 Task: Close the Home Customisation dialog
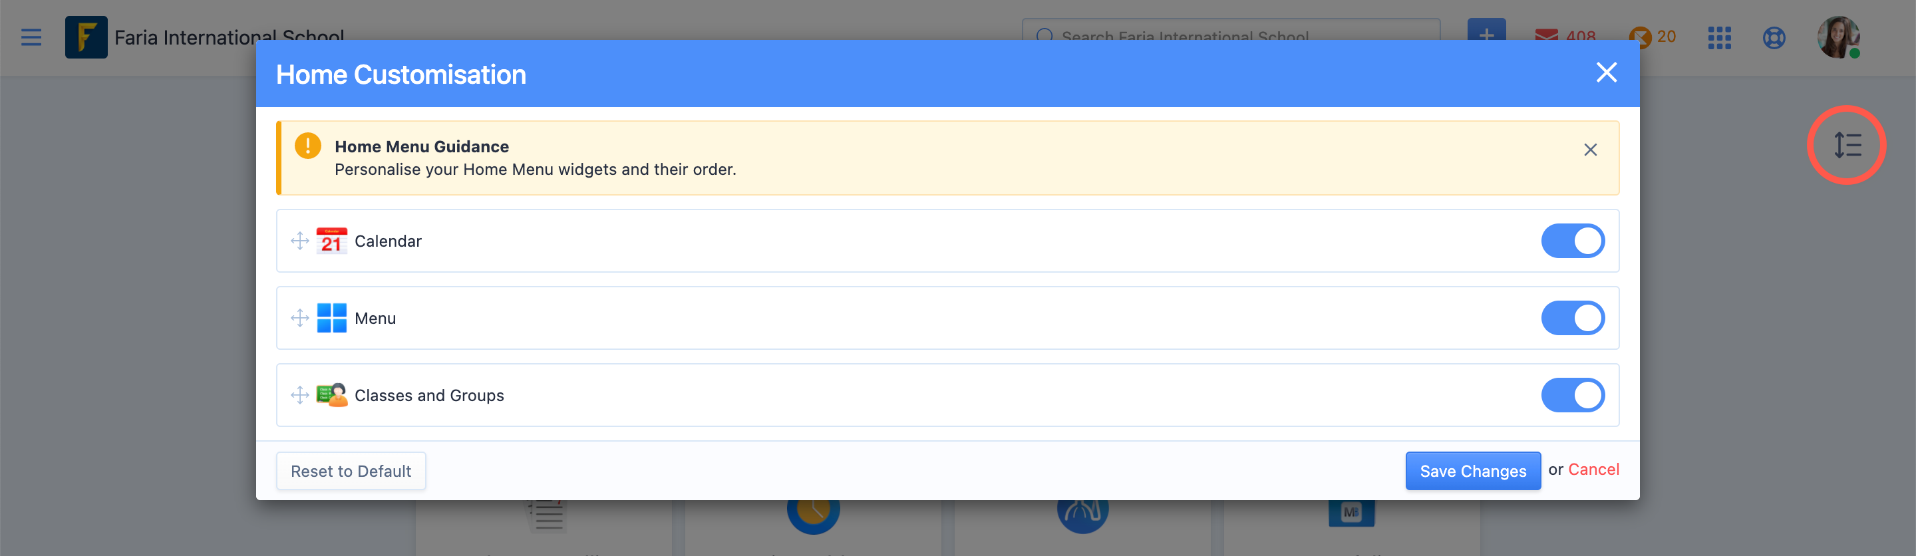1607,73
